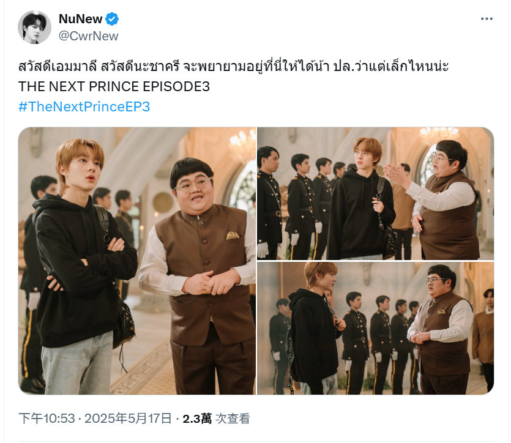511x443 pixels.
Task: Click the chandelier in the top-right photo
Action: click(x=439, y=135)
